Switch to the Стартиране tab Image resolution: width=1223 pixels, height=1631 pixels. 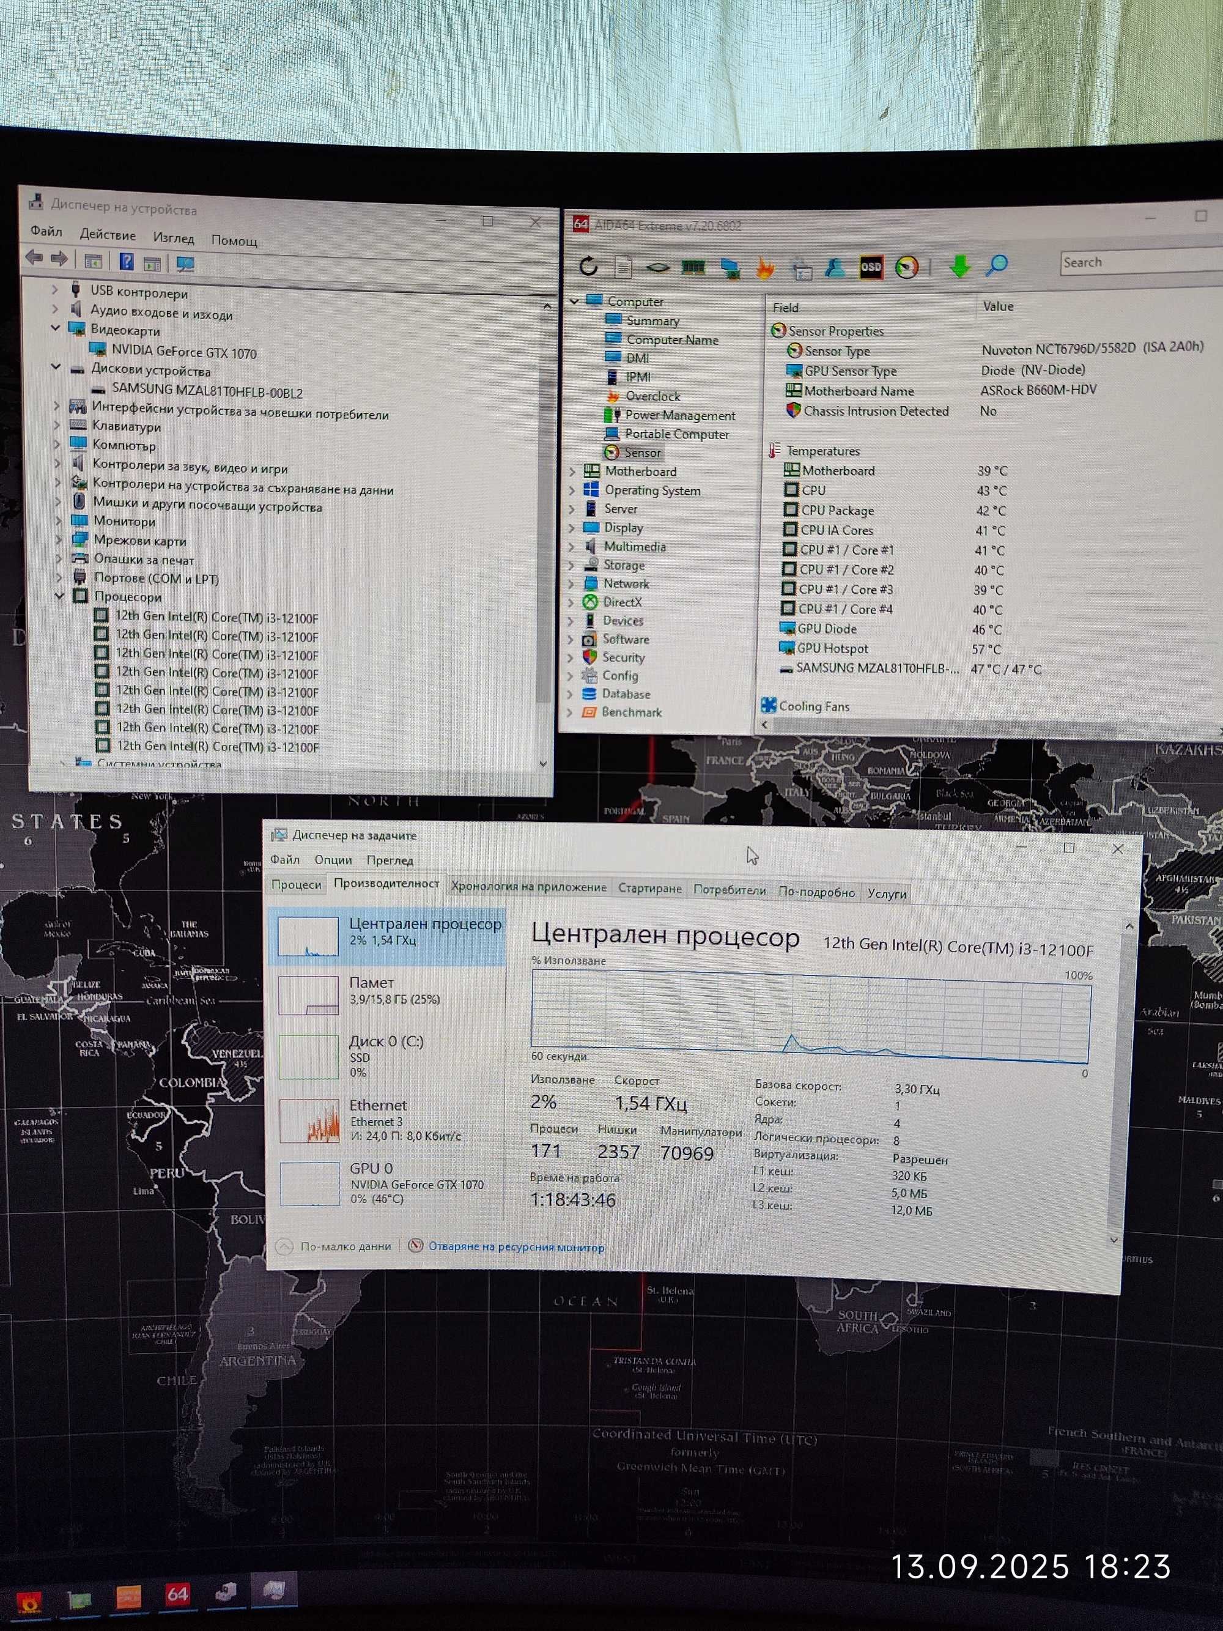pos(650,889)
